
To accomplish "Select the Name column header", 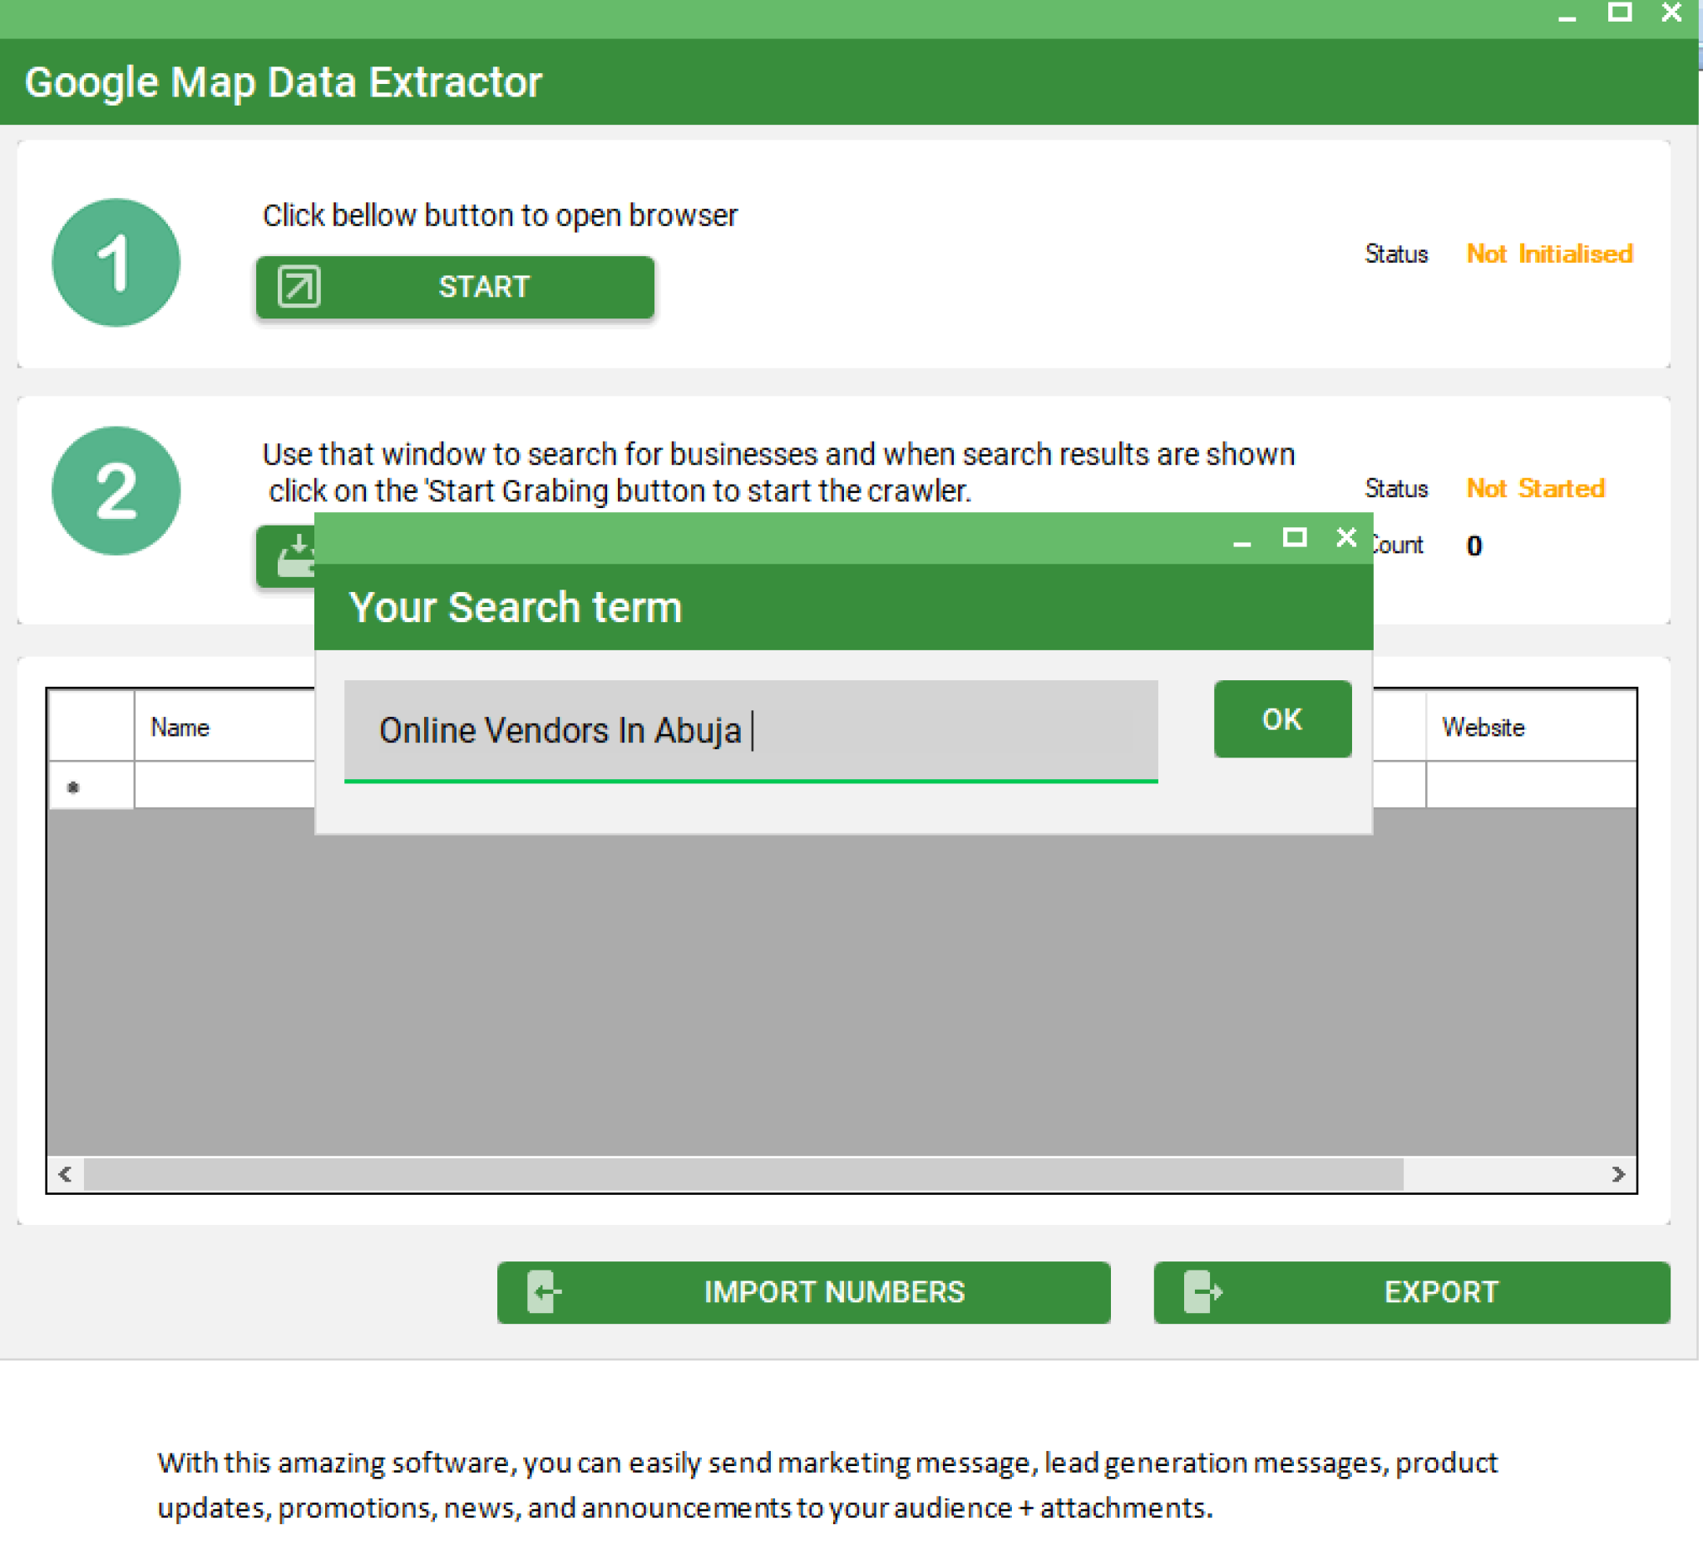I will pyautogui.click(x=181, y=727).
